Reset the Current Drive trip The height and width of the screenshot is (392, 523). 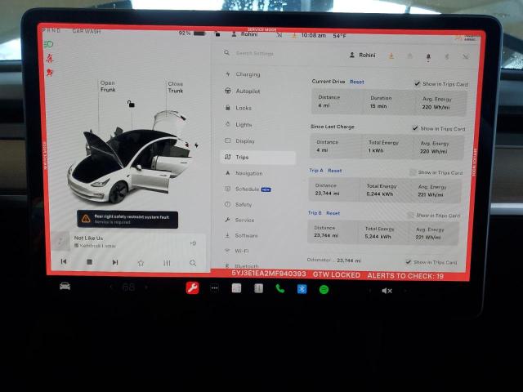pyautogui.click(x=356, y=82)
